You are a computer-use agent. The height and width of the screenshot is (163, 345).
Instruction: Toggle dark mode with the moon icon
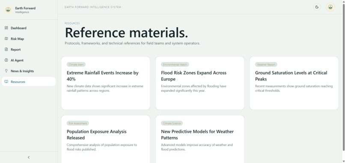[x=317, y=7]
